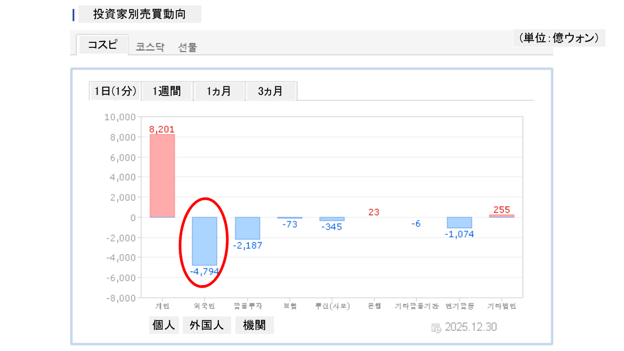This screenshot has width=624, height=351.
Task: Open the 선물 tab
Action: (x=188, y=47)
